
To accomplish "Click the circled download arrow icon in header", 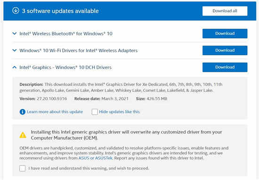I will pyautogui.click(x=16, y=11).
